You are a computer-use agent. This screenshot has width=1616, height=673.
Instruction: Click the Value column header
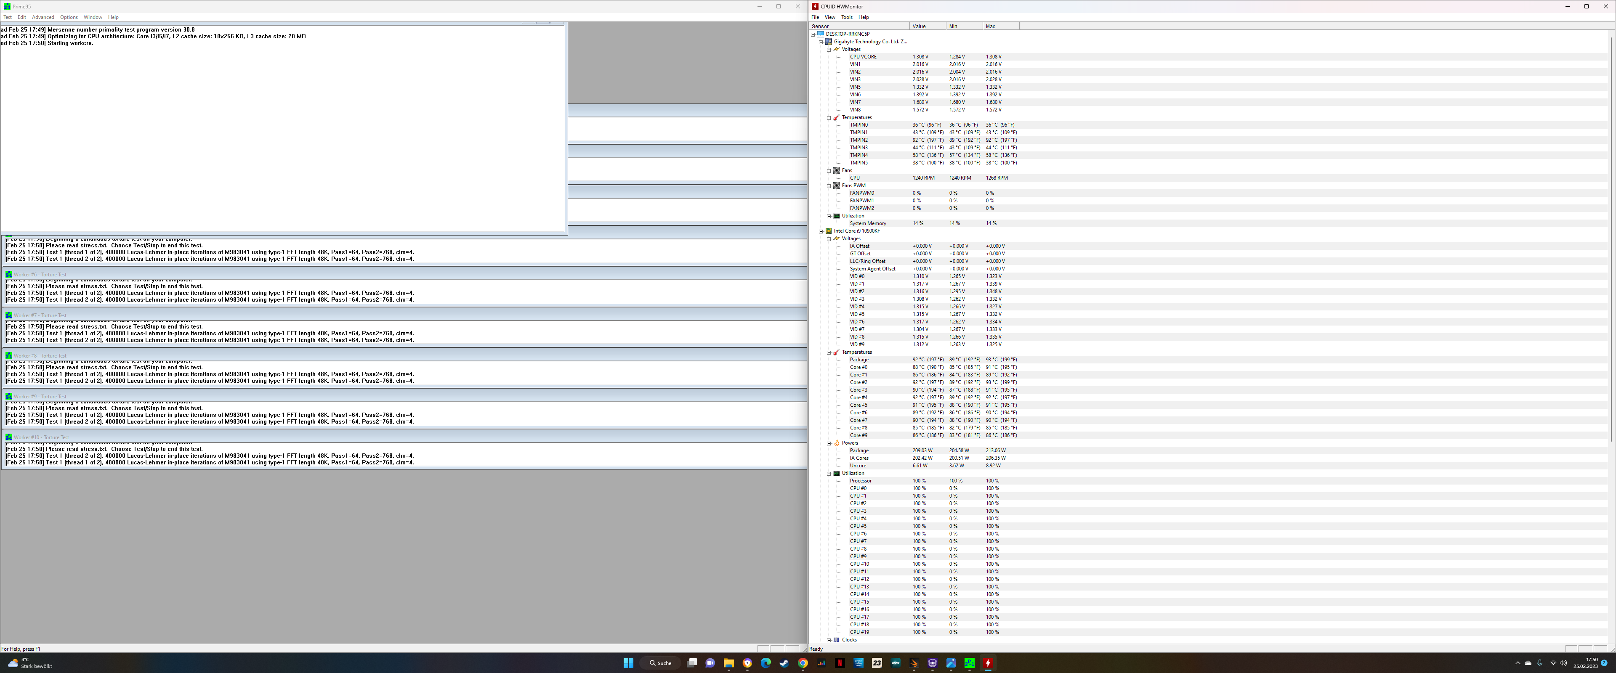[927, 26]
